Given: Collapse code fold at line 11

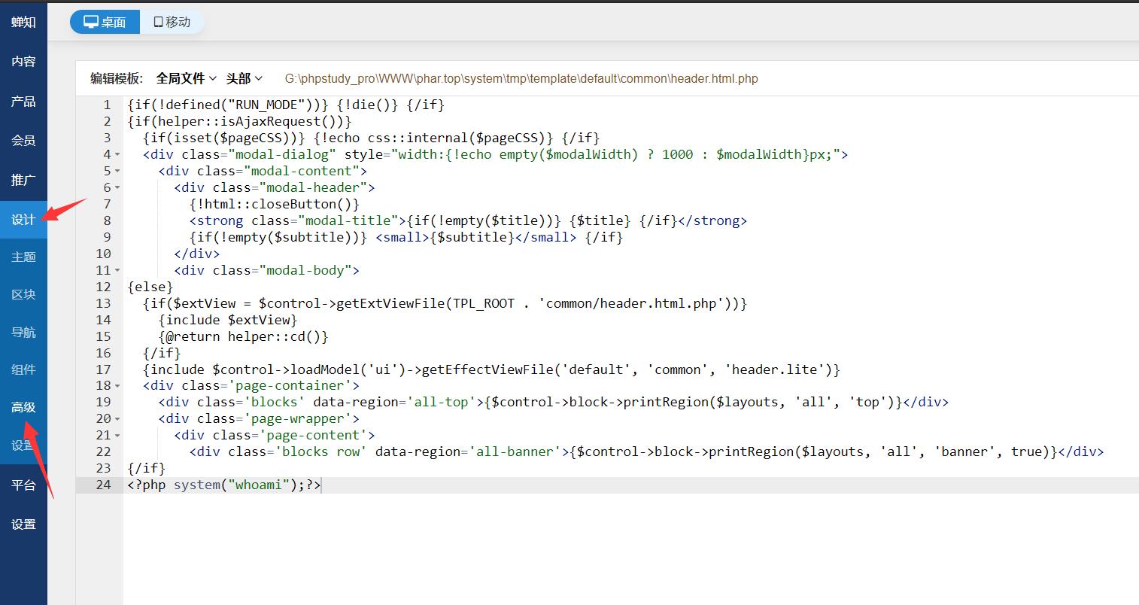Looking at the screenshot, I should click(x=117, y=271).
